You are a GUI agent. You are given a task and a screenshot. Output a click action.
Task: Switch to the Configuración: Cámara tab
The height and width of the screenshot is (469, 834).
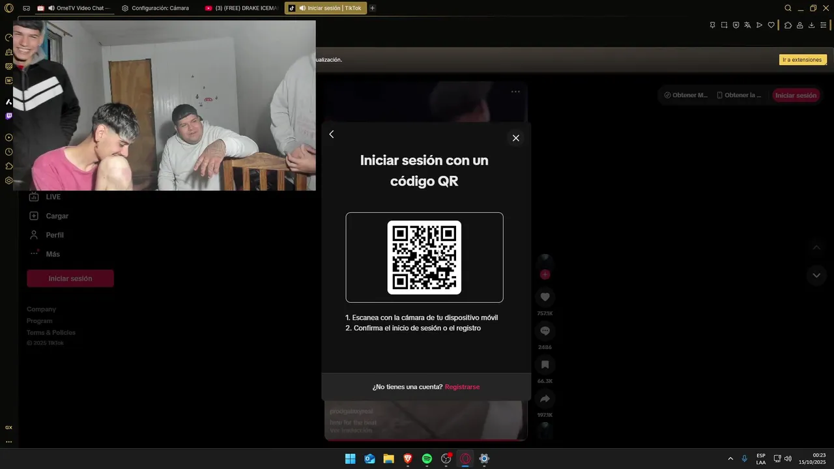(x=156, y=8)
